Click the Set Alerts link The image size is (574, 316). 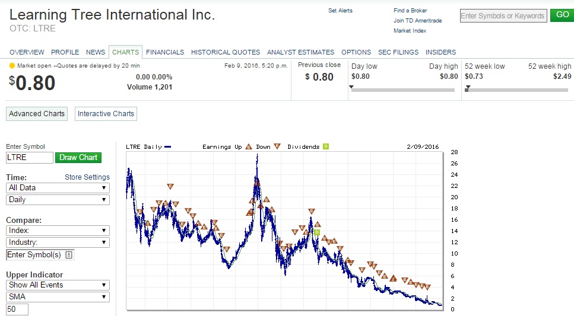[x=340, y=11]
